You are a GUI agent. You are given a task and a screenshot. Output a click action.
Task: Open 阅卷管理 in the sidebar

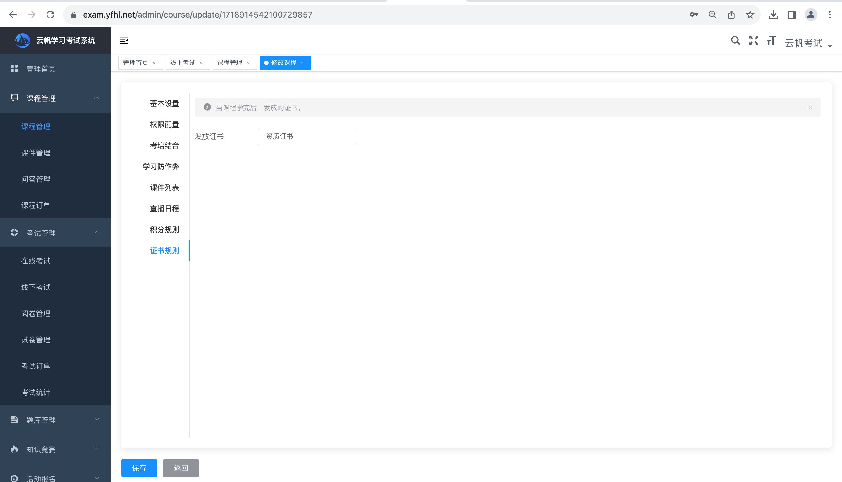click(55, 313)
